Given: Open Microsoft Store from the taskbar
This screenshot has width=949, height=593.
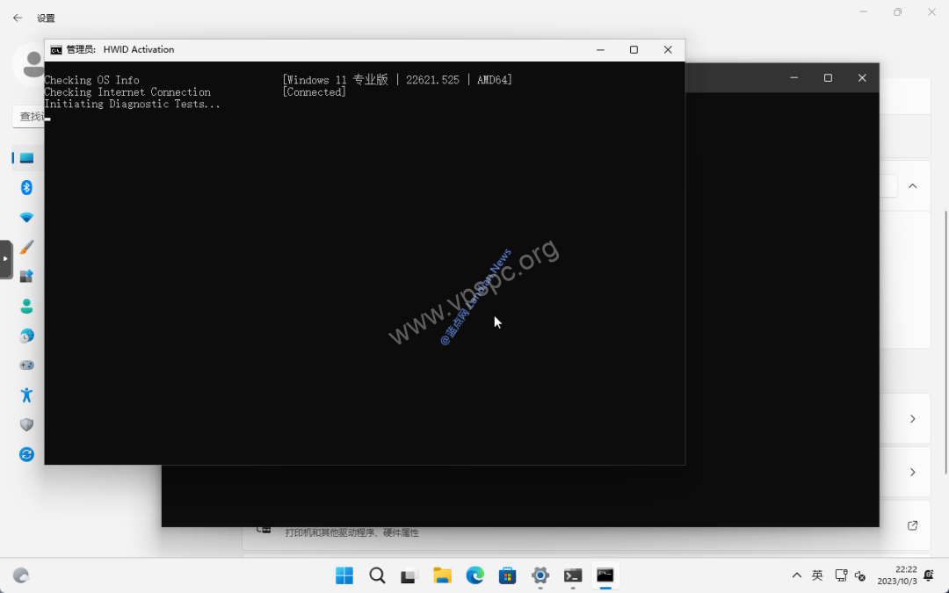Looking at the screenshot, I should point(508,575).
